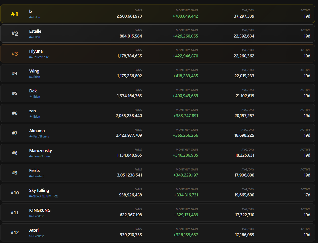Image resolution: width=318 pixels, height=243 pixels.
Task: Click the group icon next to TouchNoire
Action: [x=31, y=57]
